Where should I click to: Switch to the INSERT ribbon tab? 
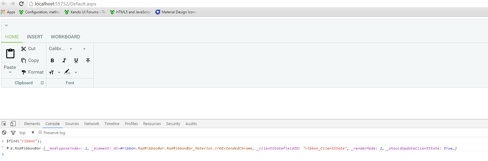(35, 37)
